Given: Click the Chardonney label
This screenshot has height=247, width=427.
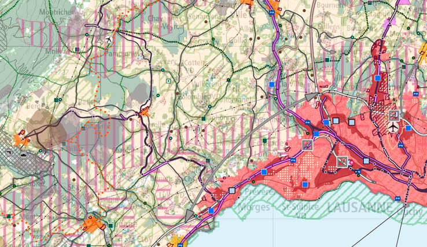Looking at the screenshot, I should pos(130,150).
